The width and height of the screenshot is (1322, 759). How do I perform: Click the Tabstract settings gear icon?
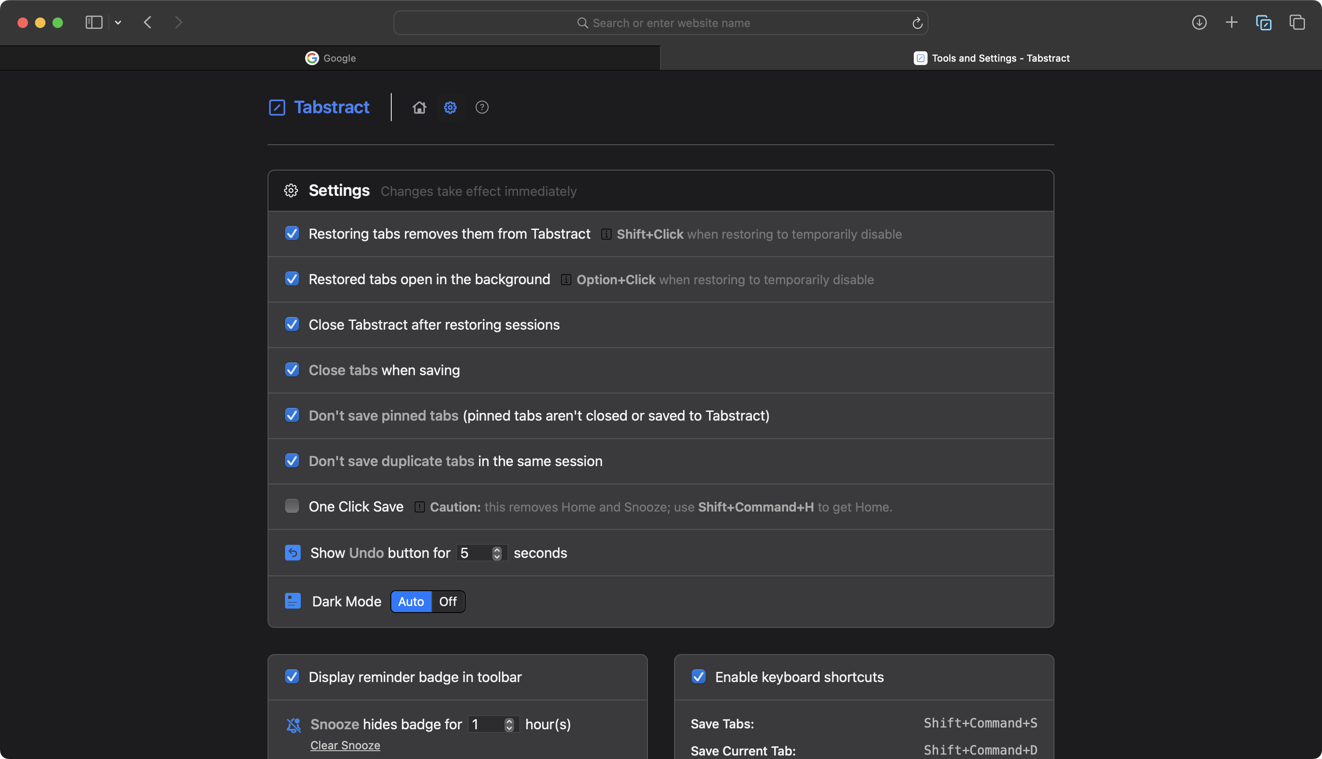point(450,108)
